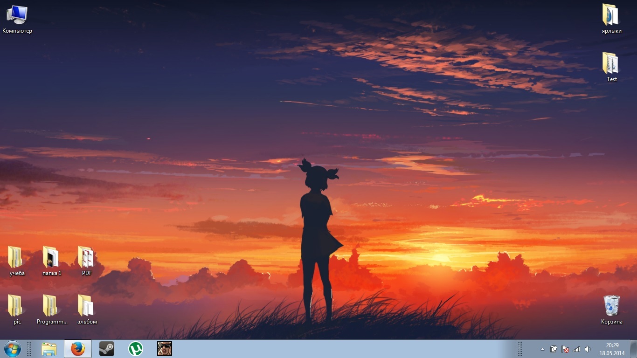Screen dimensions: 637x358
Task: Show hidden system tray icons
Action: pyautogui.click(x=542, y=349)
